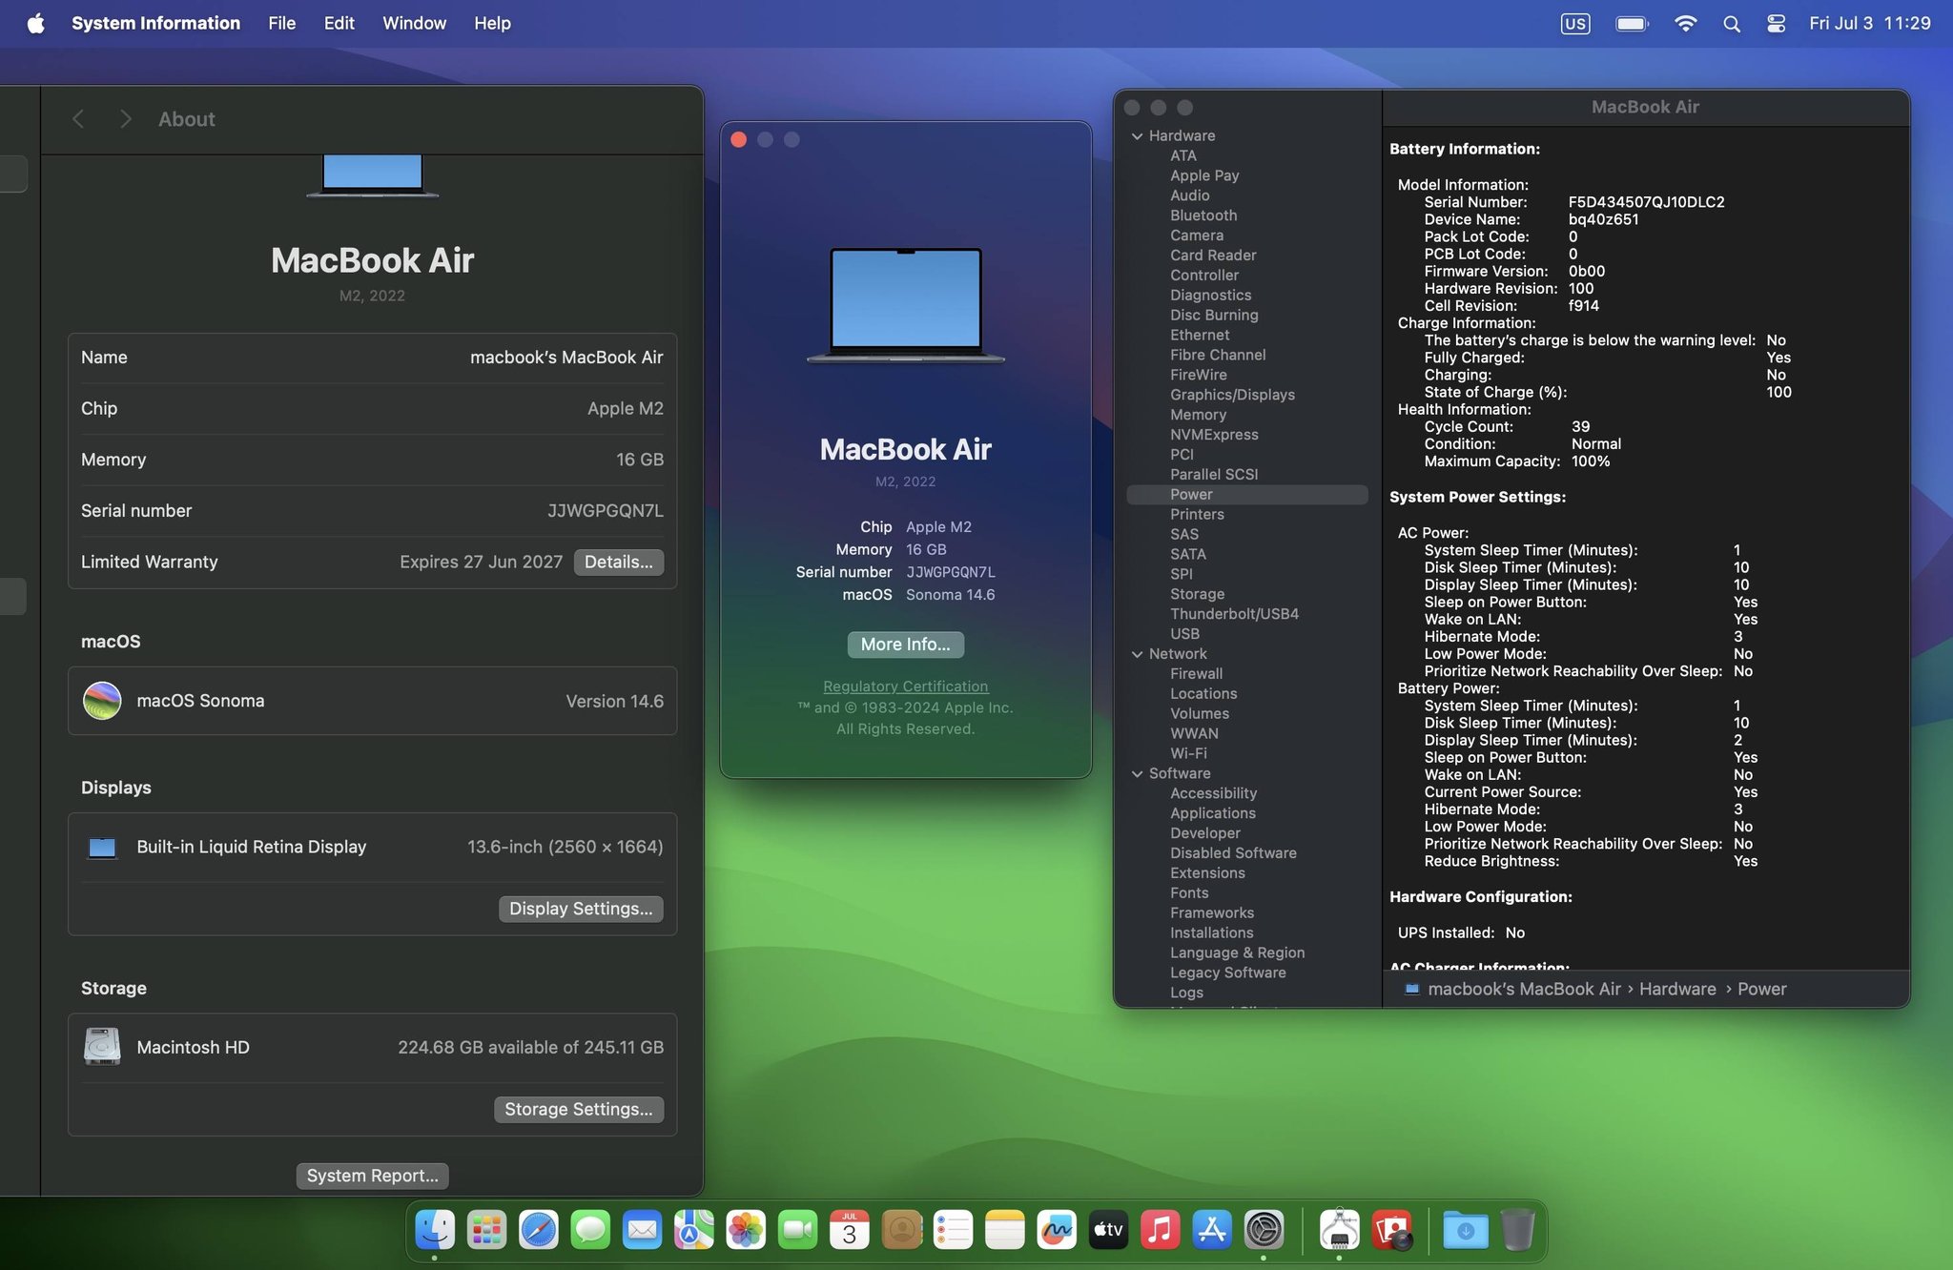The height and width of the screenshot is (1270, 1953).
Task: Open Launchpad in the Dock
Action: point(486,1230)
